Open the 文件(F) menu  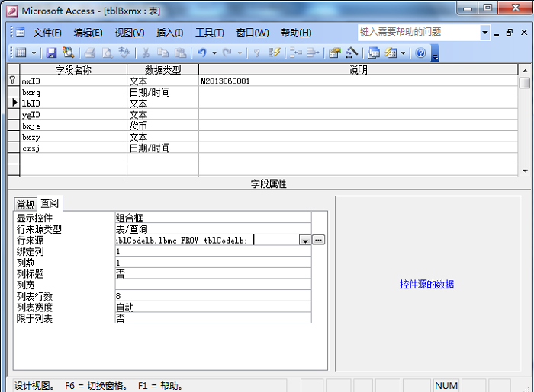[47, 33]
